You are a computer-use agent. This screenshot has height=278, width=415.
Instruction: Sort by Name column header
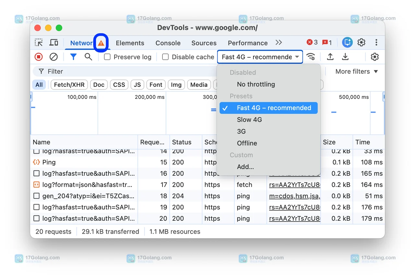84,142
